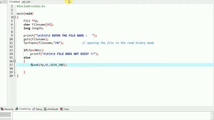The height and width of the screenshot is (120, 214).
Task: Switch to the Untitled2 editor tab
Action: 15,2
